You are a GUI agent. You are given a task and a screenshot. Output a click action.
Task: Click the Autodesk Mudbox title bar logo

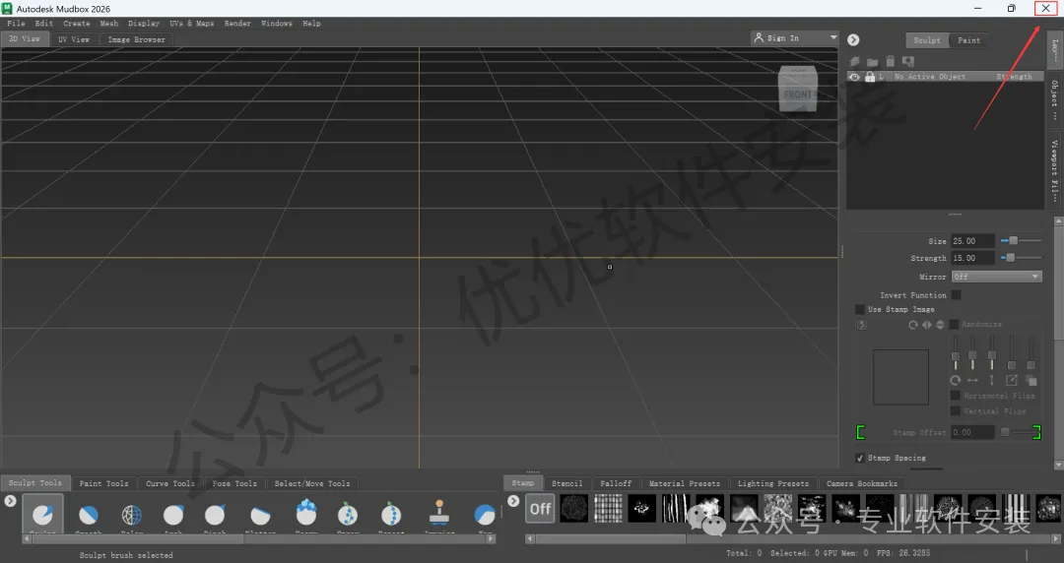[x=8, y=9]
